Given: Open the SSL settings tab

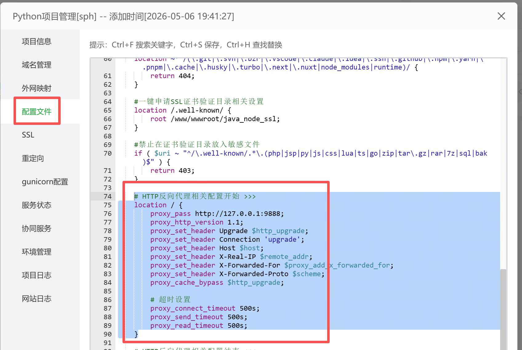Looking at the screenshot, I should [28, 135].
